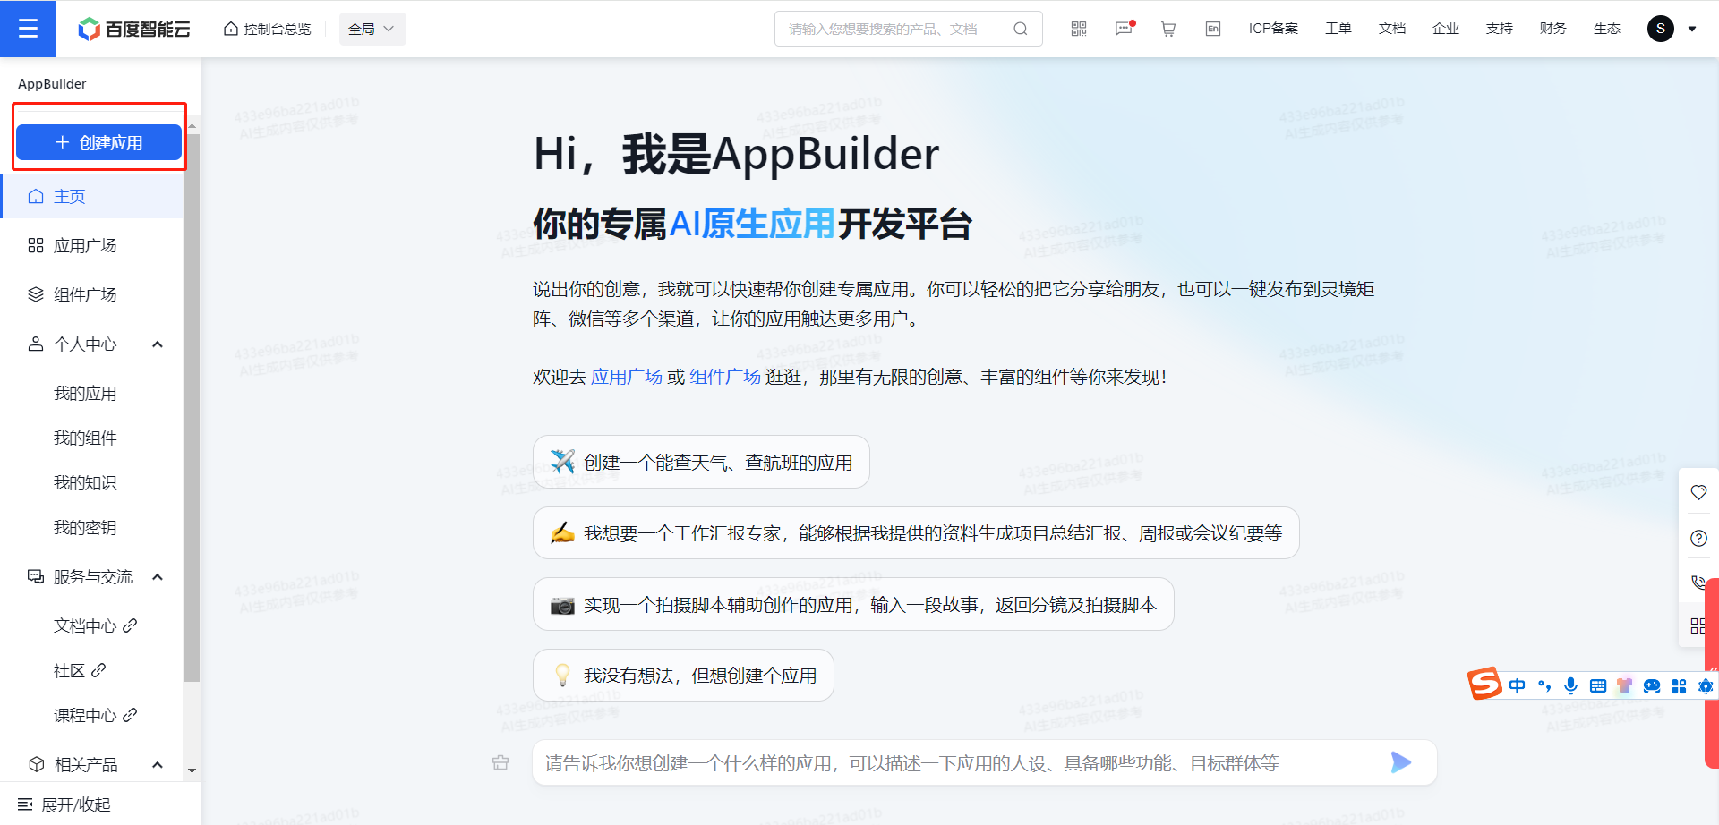Open 财务 in top navigation
Viewport: 1719px width, 825px height.
pos(1553,29)
